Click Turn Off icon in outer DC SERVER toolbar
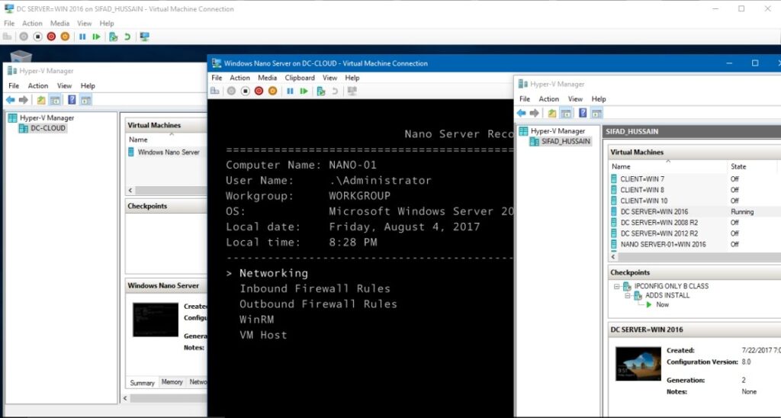This screenshot has width=781, height=418. (38, 37)
